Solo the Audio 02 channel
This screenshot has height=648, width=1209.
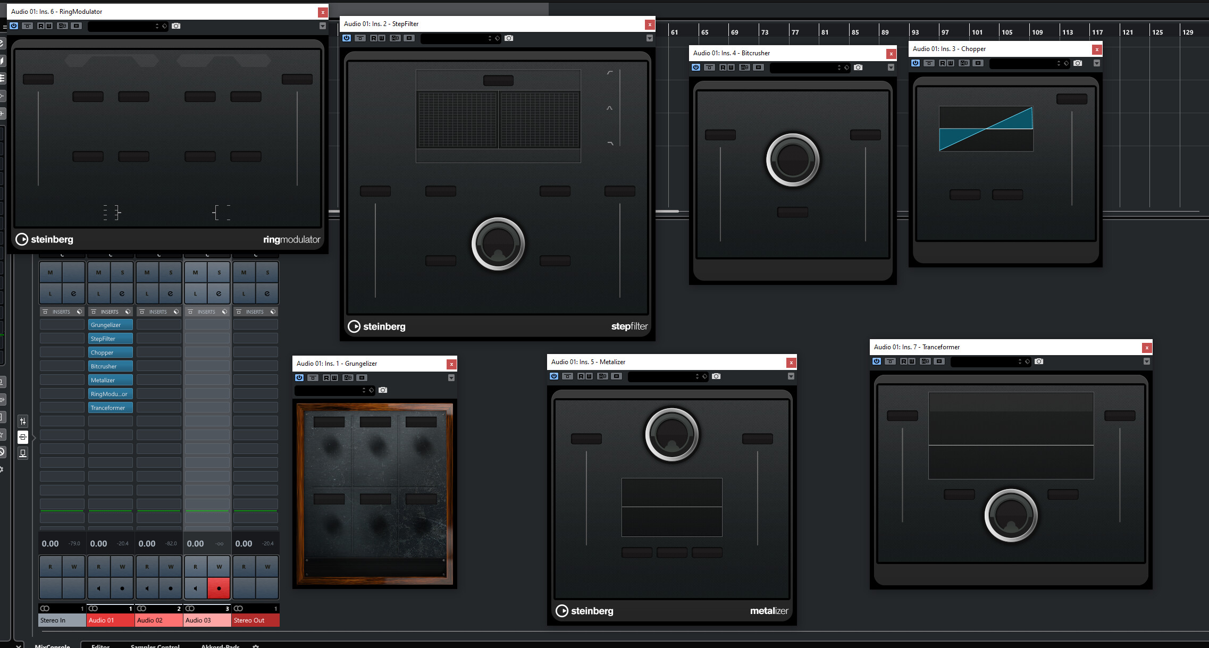click(170, 273)
